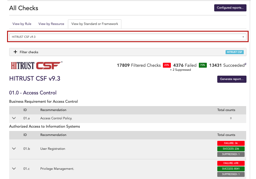Click the All Checks page heading
The height and width of the screenshot is (179, 256).
24,8
